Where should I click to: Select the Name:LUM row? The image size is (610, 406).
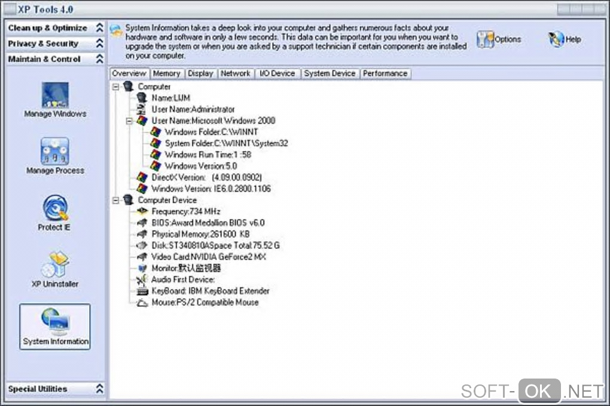coord(171,98)
